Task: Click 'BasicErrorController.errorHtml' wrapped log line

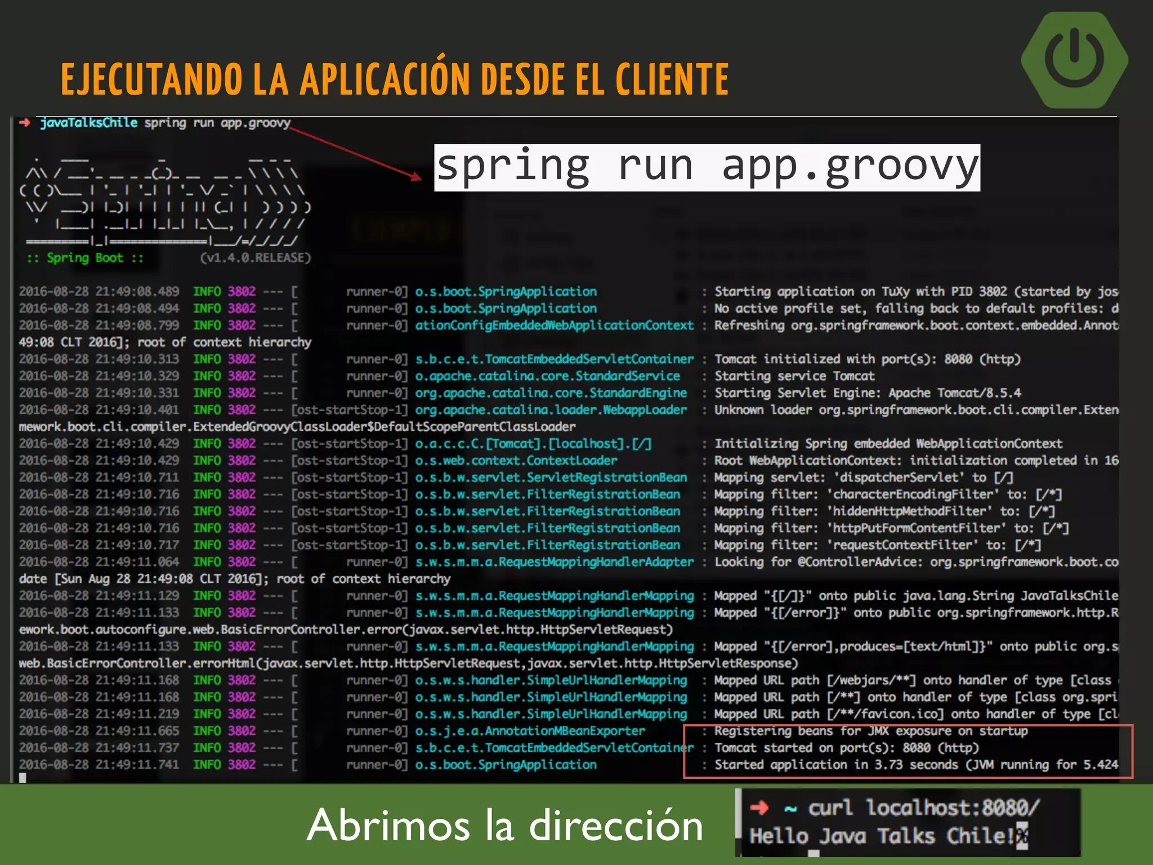Action: 409,663
